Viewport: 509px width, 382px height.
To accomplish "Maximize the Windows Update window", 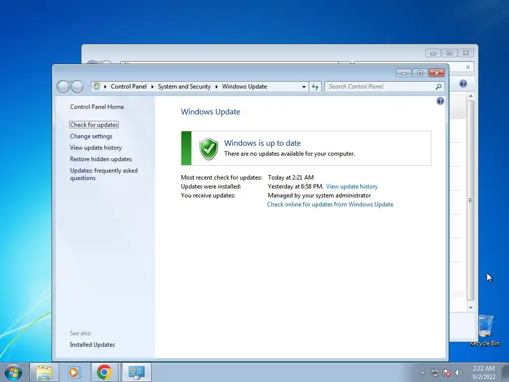I will [420, 73].
